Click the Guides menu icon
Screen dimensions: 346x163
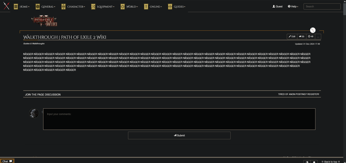[170, 7]
